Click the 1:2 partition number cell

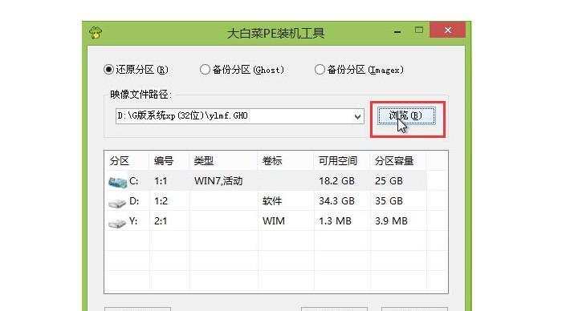[161, 201]
